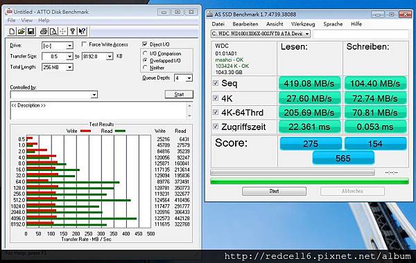Click the 4K-64Thrd read result 205.69 MB/s
The image size is (416, 263).
pos(309,113)
